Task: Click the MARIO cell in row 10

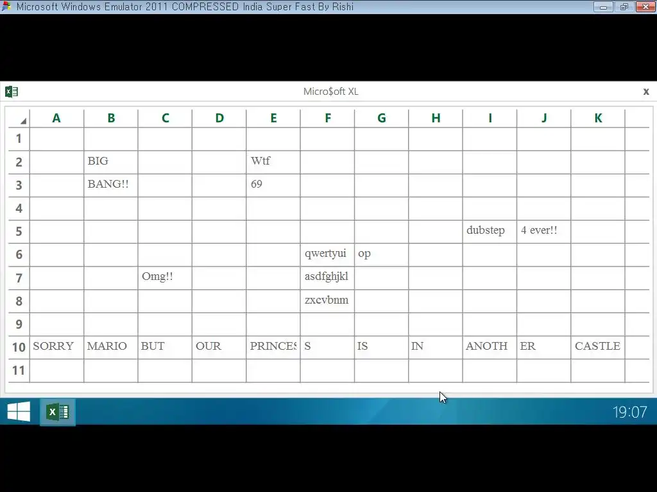Action: [x=111, y=348]
